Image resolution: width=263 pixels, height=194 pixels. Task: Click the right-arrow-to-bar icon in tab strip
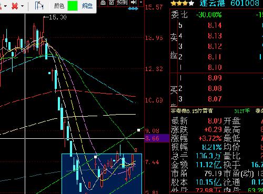click(x=134, y=3)
